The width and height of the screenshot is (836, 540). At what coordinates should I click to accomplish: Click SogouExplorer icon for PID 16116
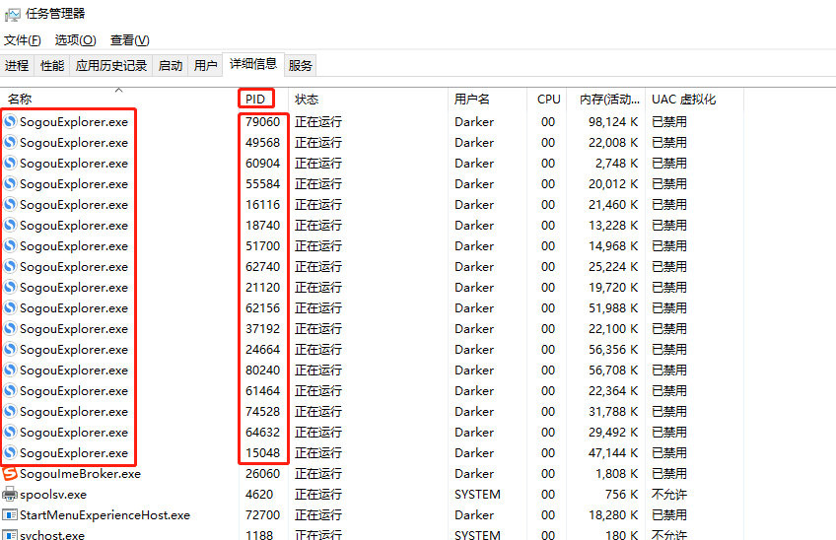(10, 204)
